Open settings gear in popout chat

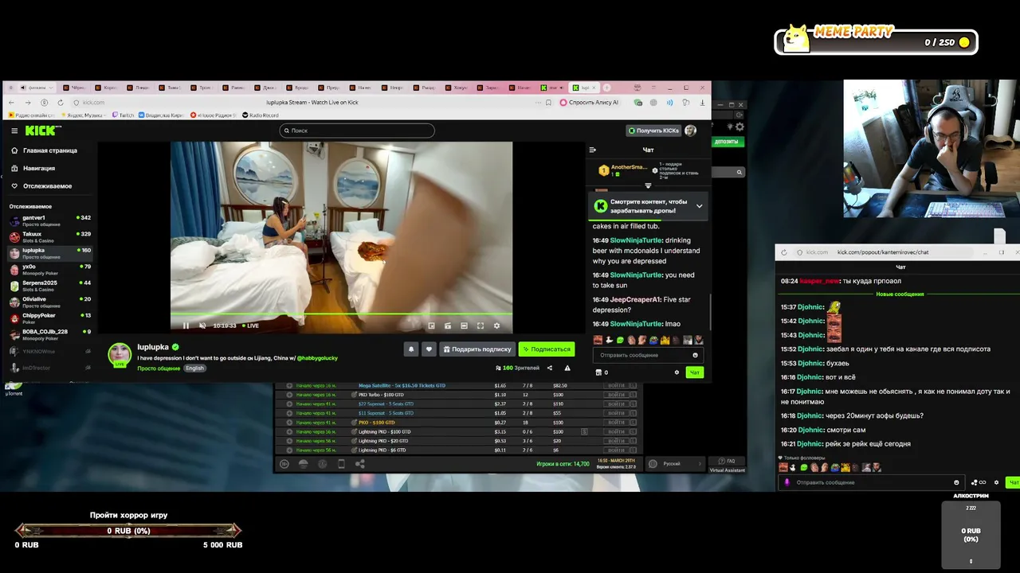click(996, 482)
